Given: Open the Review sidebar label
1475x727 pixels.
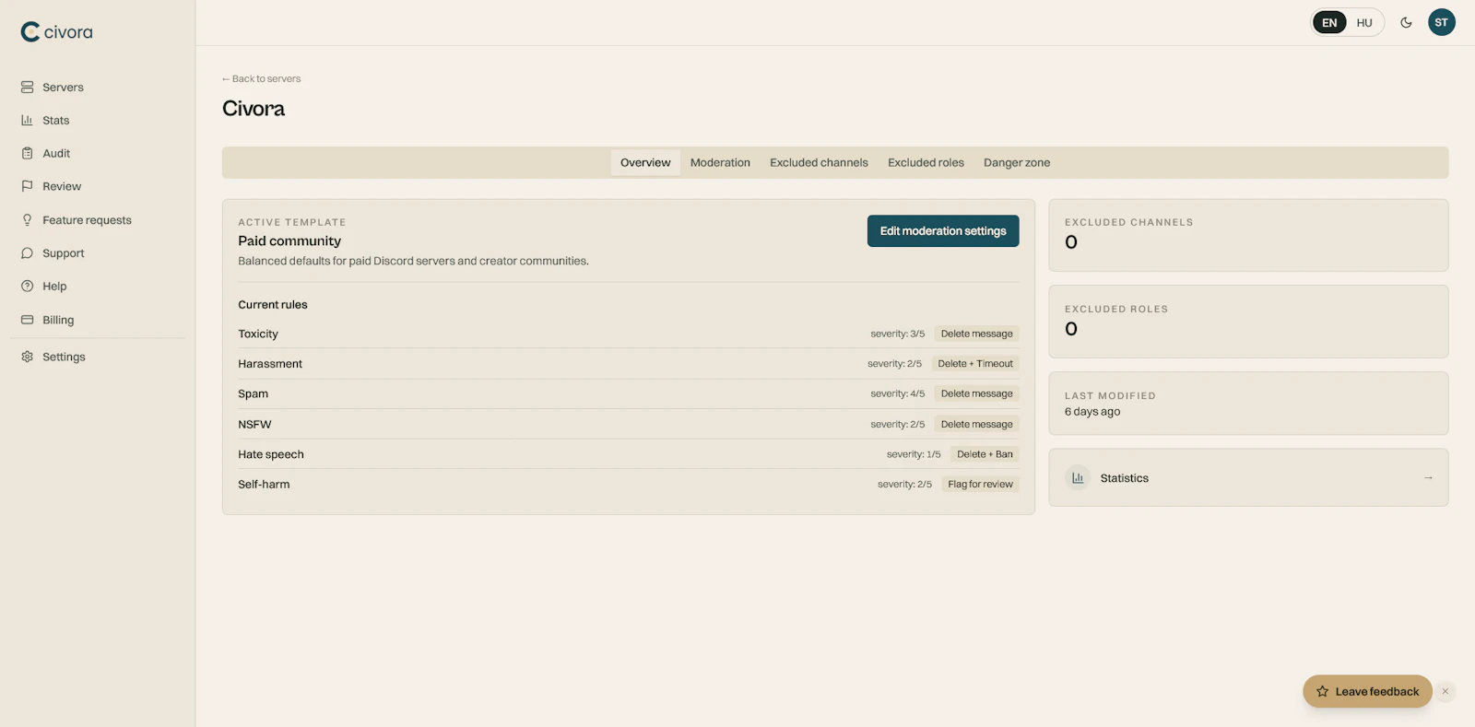Looking at the screenshot, I should click(62, 186).
